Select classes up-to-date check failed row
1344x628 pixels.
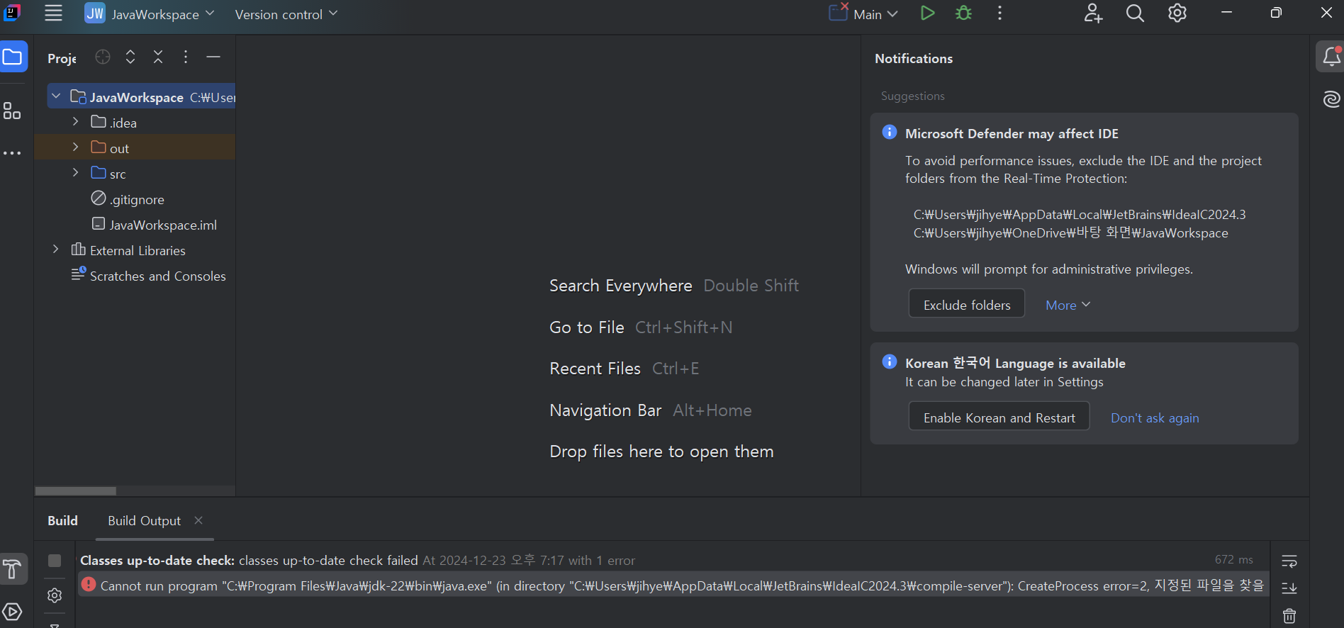coord(672,560)
